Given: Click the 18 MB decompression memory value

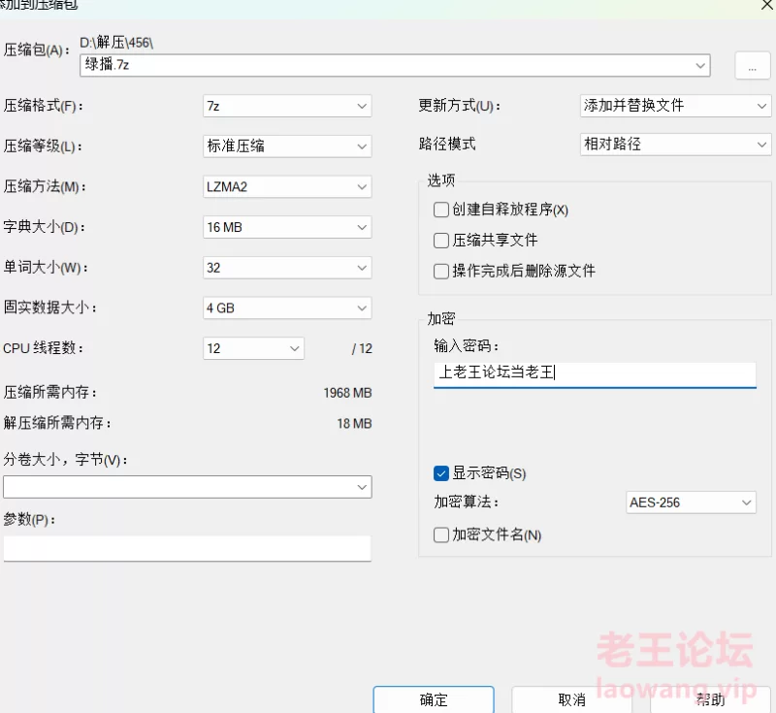Looking at the screenshot, I should [354, 424].
